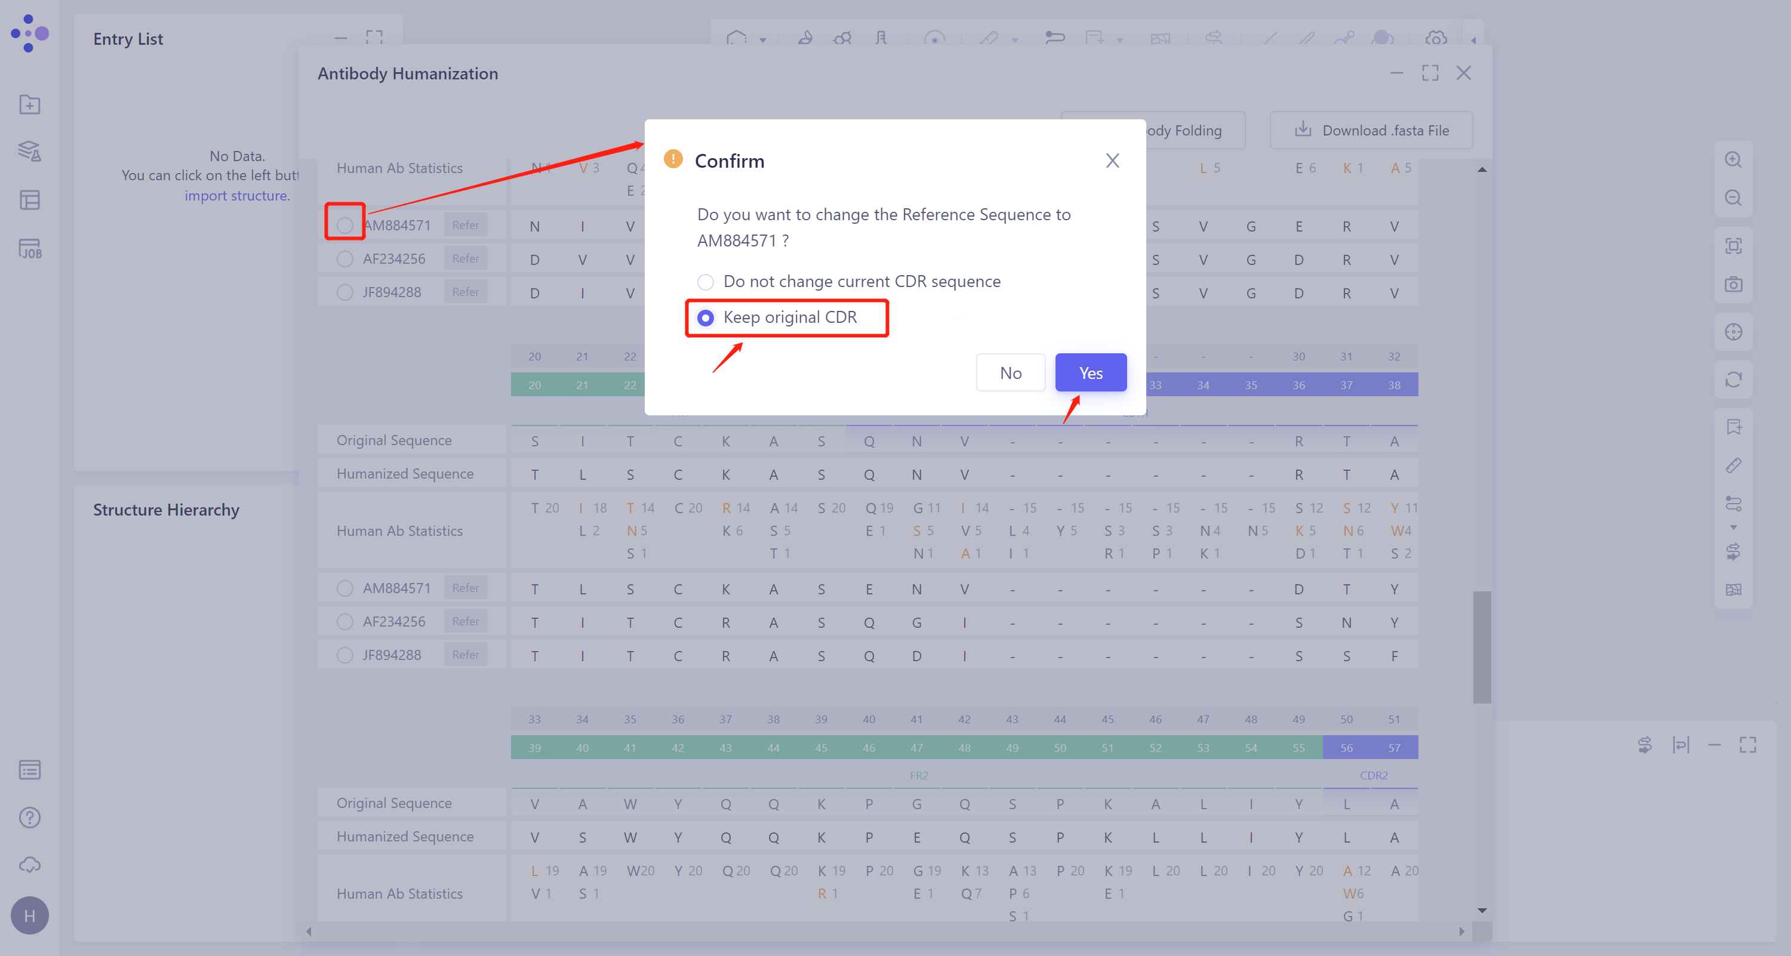Click the JOB sidebar icon
The height and width of the screenshot is (956, 1791).
(x=30, y=249)
